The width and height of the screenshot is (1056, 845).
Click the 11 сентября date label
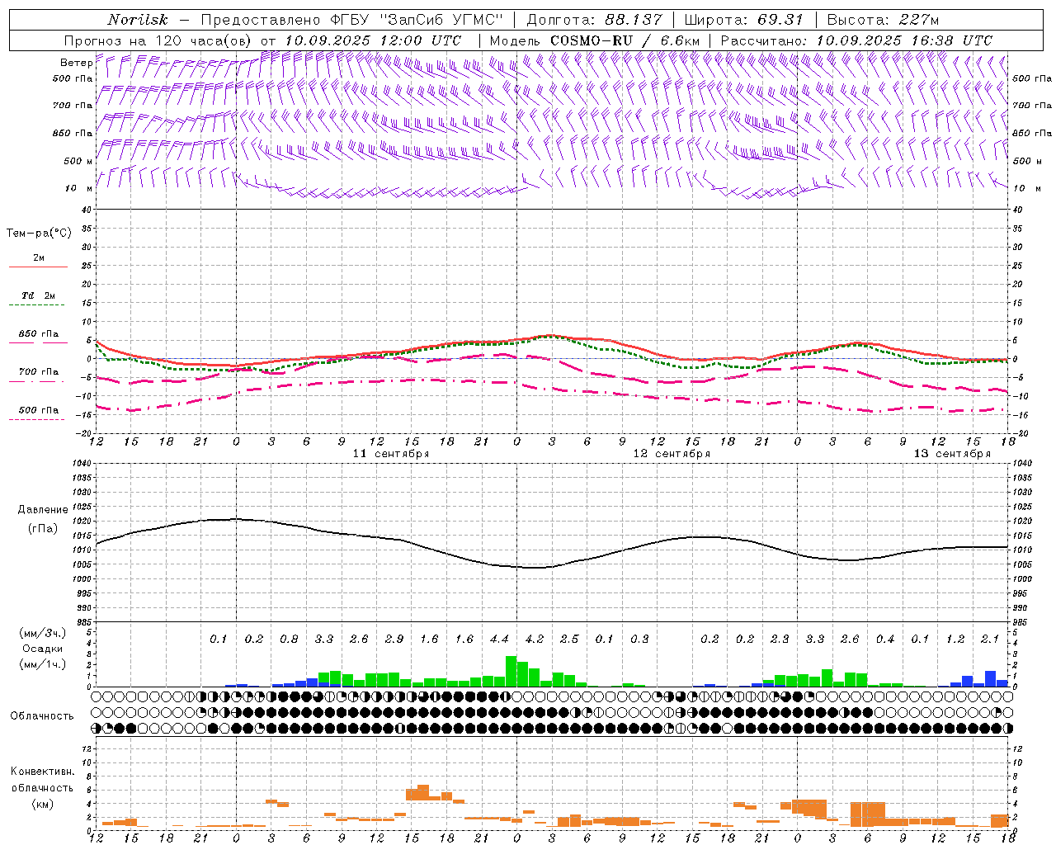pos(391,454)
